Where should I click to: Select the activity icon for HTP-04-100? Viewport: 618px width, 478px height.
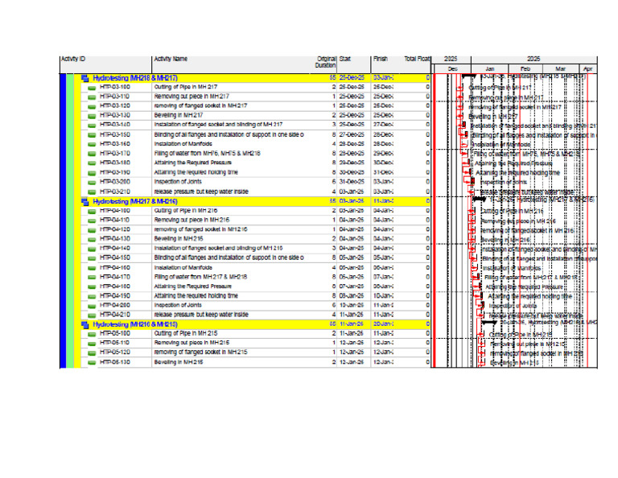pos(92,211)
